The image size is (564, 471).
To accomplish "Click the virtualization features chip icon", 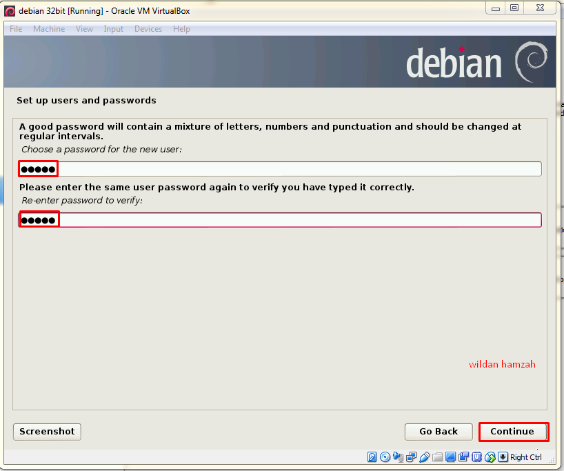I will tap(477, 457).
